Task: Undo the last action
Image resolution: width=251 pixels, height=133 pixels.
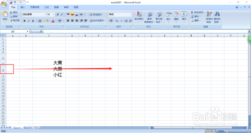Action: 15,2
